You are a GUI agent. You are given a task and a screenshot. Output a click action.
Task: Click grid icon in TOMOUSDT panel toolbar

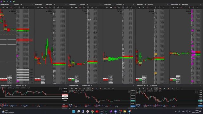coord(155,8)
